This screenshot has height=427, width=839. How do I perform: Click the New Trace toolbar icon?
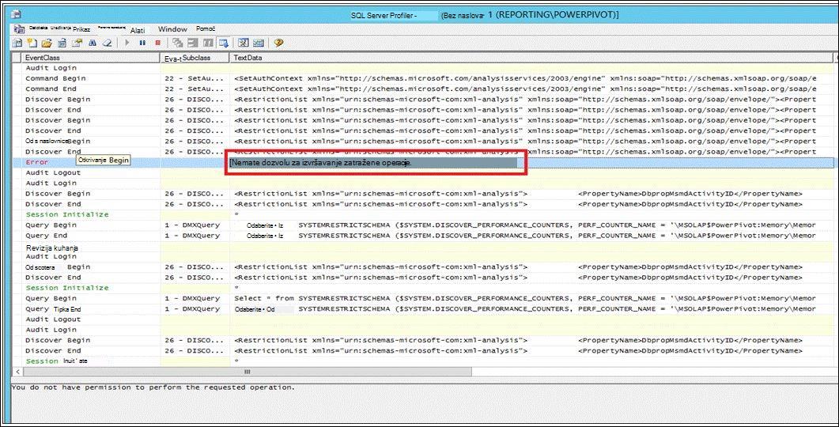[17, 43]
